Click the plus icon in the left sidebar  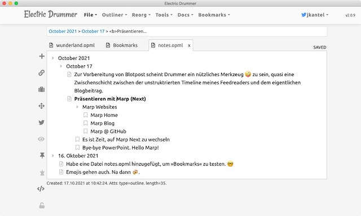pos(42,56)
